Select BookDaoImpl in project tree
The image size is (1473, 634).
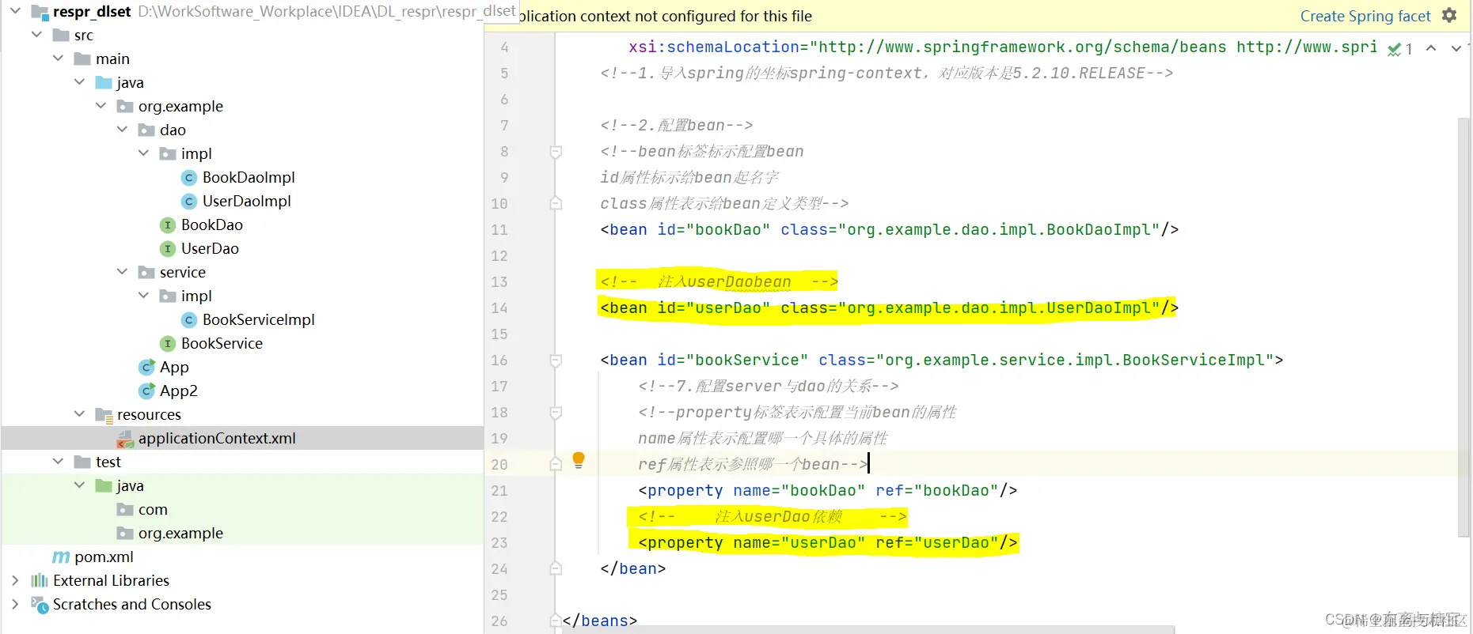point(249,178)
